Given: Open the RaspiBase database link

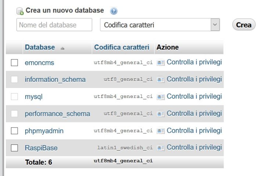Looking at the screenshot, I should click(x=41, y=148).
